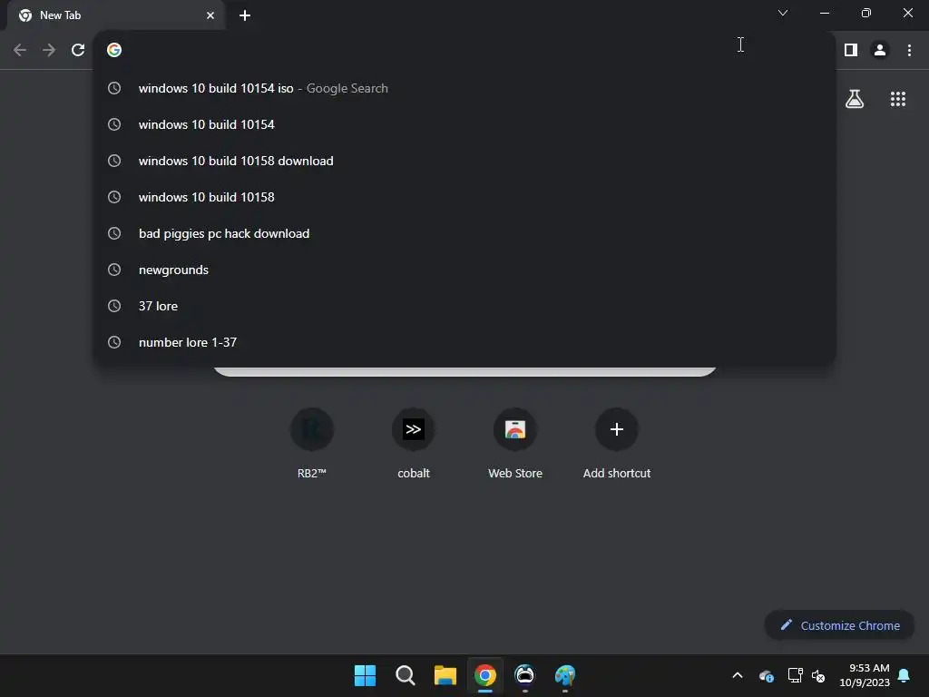Select the 'newgrounds' suggestion

pos(465,270)
